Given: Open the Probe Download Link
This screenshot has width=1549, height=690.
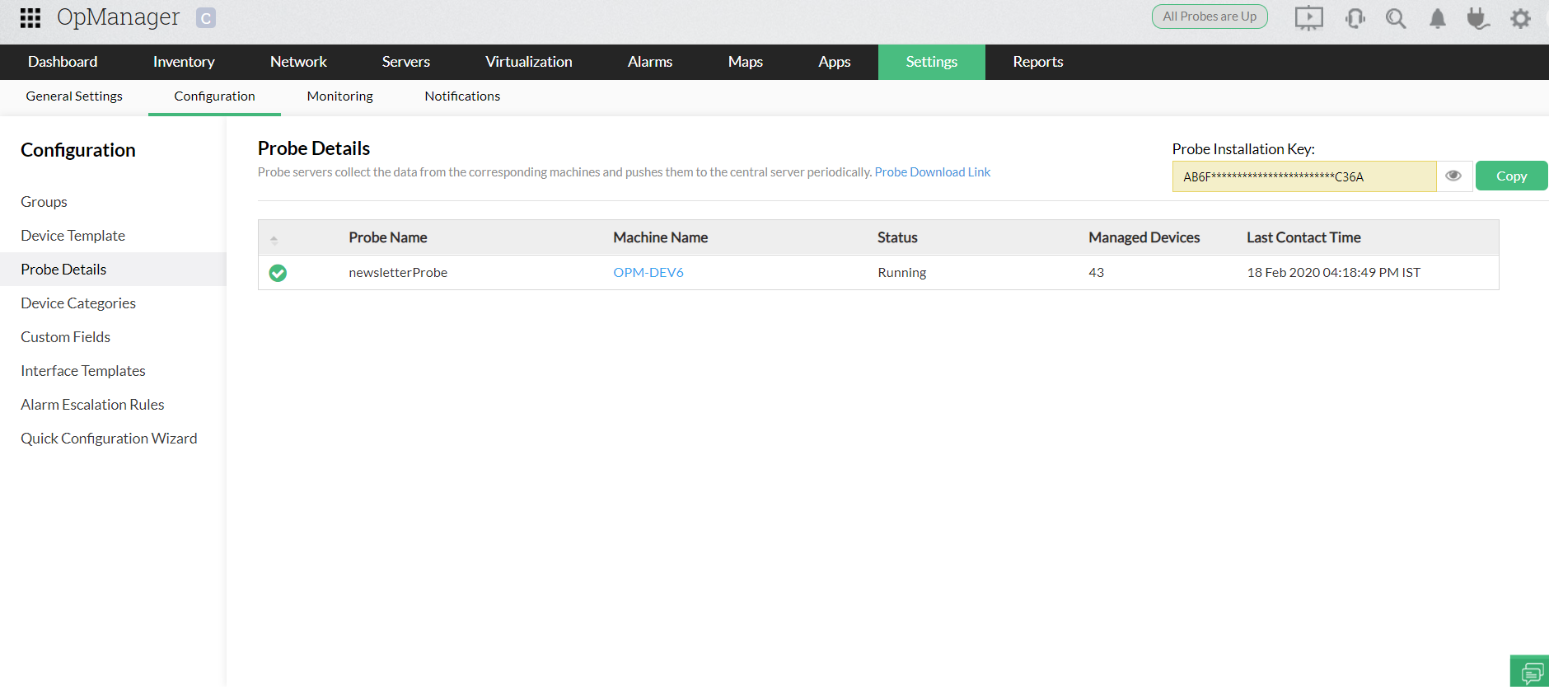Looking at the screenshot, I should click(x=933, y=172).
